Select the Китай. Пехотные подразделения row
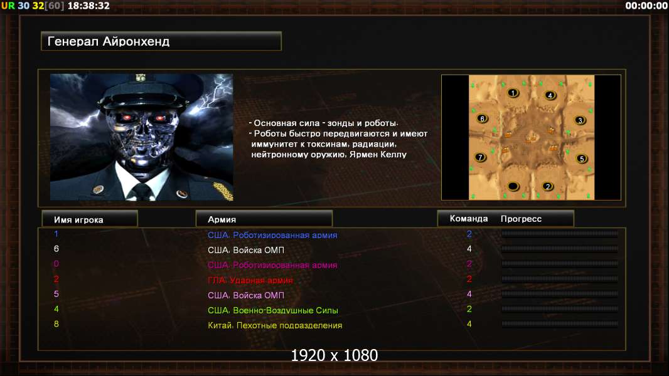Screen dimensions: 669x376 tap(331, 325)
